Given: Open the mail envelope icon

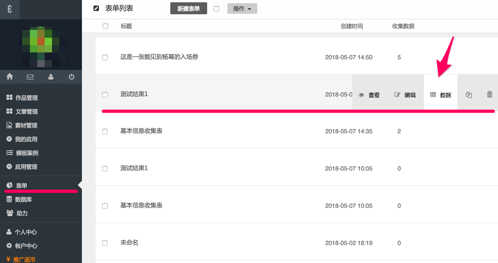Looking at the screenshot, I should 30,77.
